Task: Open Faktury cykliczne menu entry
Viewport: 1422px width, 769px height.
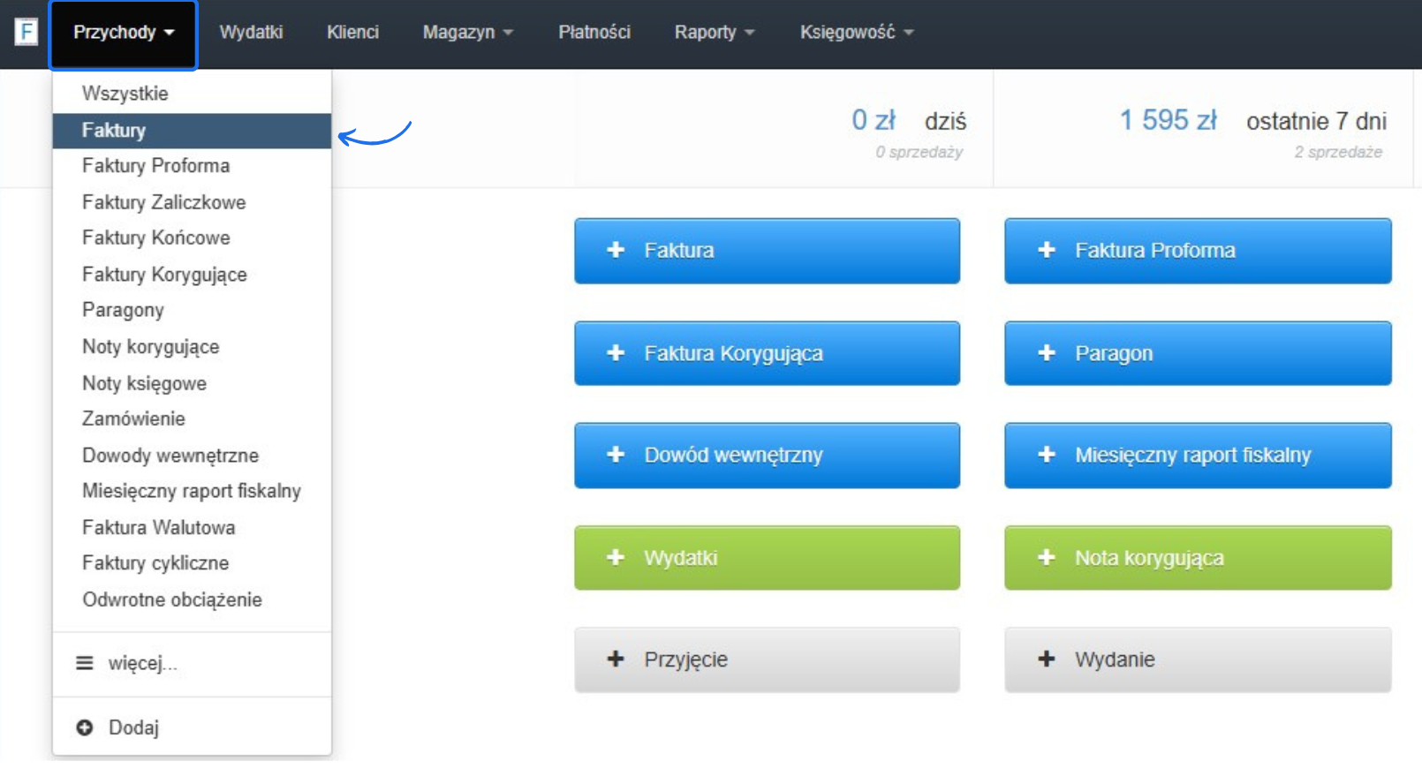Action: [192, 563]
